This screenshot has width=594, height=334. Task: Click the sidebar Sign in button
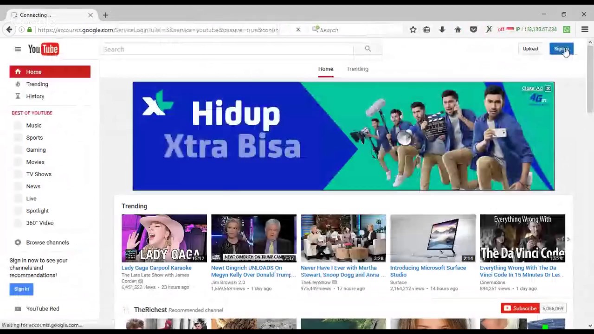(x=21, y=289)
